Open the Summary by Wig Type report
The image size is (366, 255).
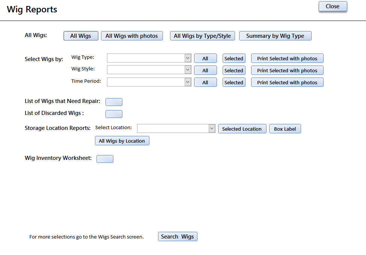coord(275,36)
